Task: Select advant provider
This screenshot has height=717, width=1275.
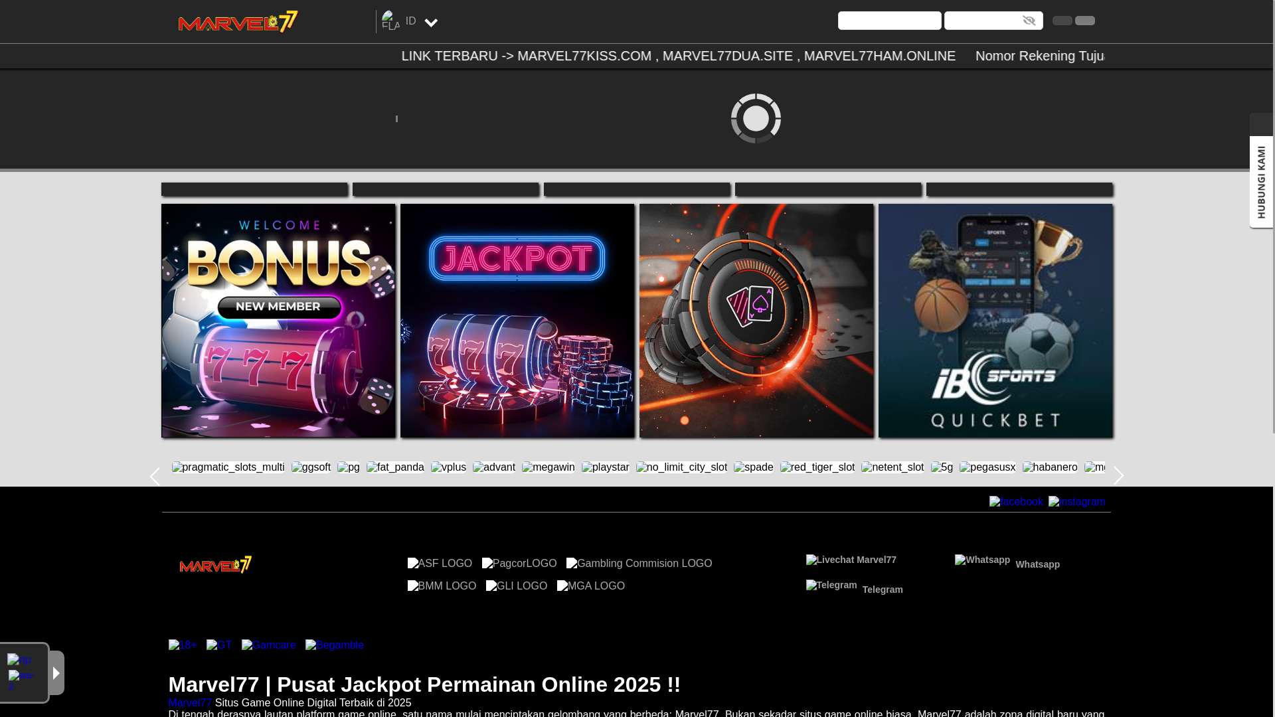Action: click(x=494, y=467)
